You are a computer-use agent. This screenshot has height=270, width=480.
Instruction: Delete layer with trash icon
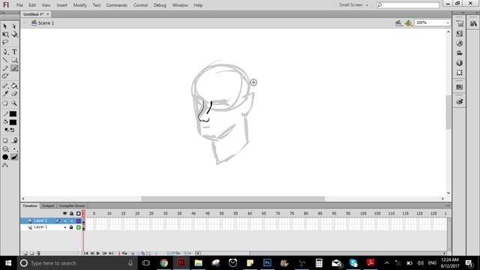pyautogui.click(x=38, y=253)
